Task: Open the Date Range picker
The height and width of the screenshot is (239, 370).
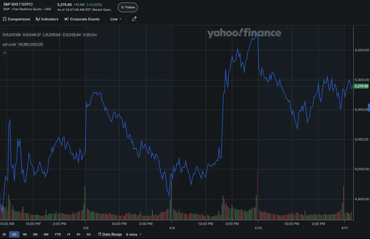Action: coord(110,234)
